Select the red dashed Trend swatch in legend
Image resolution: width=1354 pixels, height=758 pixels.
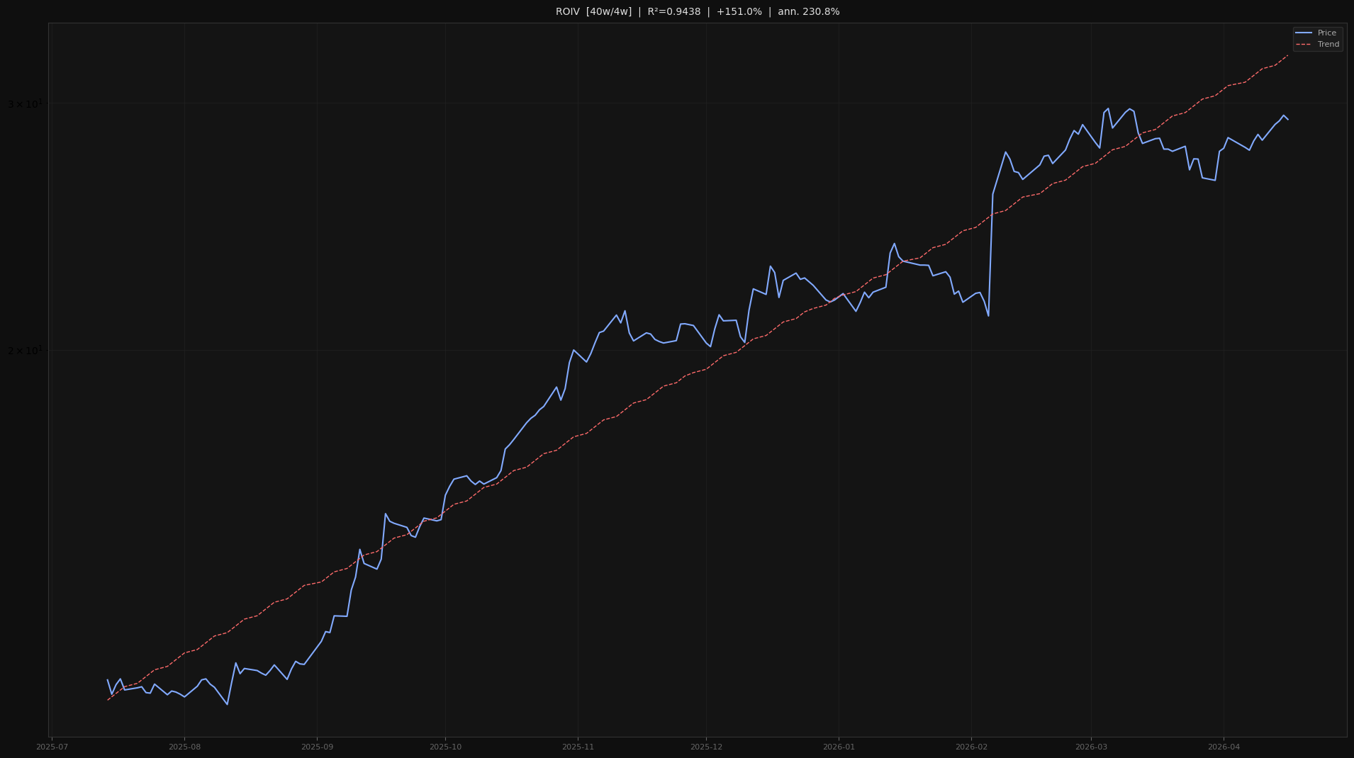click(1304, 45)
